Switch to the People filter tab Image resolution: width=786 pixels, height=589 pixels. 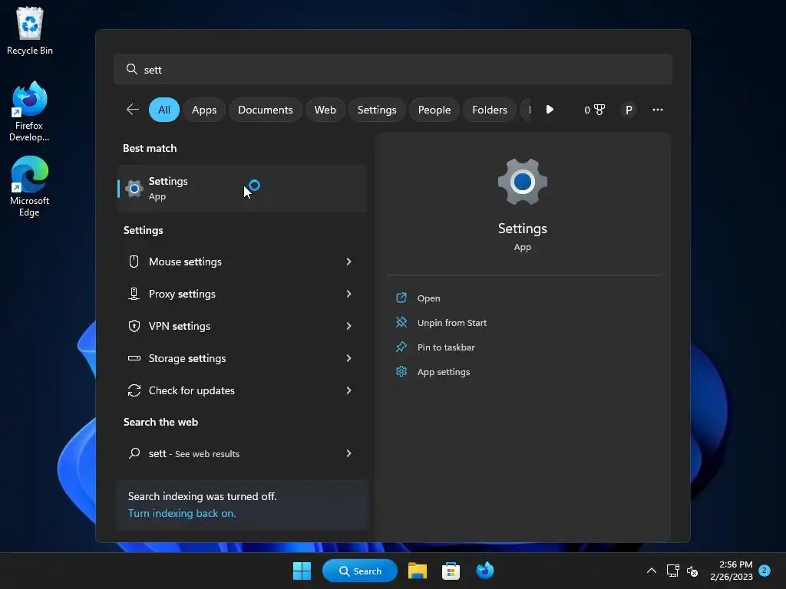(434, 110)
